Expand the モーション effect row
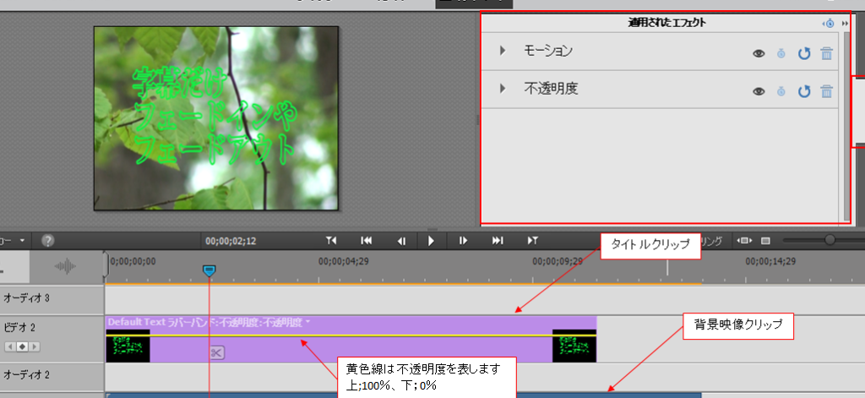Image resolution: width=865 pixels, height=398 pixels. (x=503, y=51)
